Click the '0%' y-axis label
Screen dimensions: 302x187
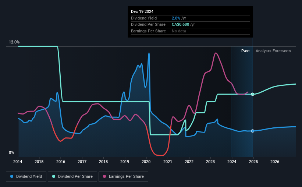[x=11, y=152]
